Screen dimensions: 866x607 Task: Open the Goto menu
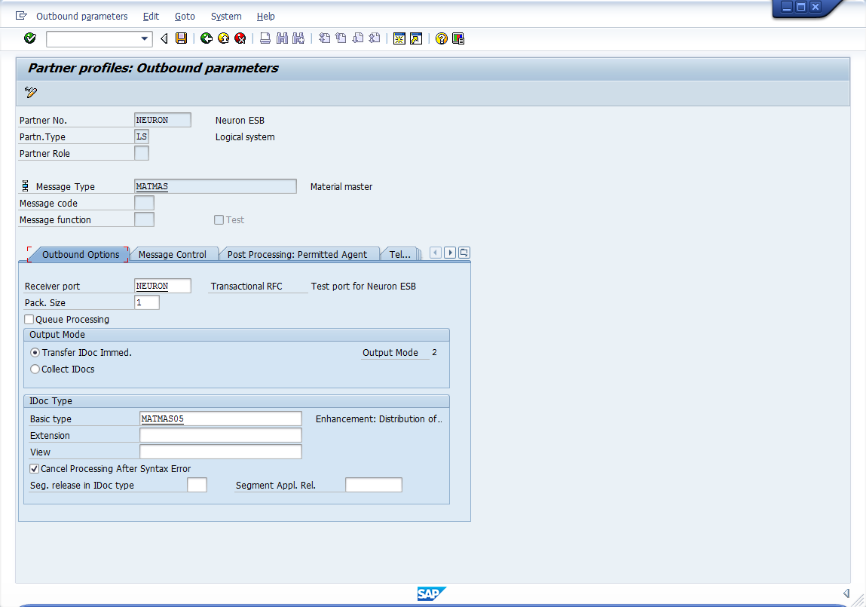(185, 16)
